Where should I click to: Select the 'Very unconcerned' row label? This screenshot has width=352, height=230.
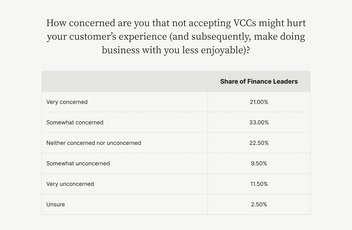70,184
